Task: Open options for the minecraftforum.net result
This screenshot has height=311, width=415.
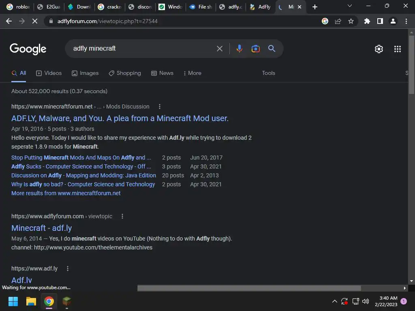Action: pos(159,107)
